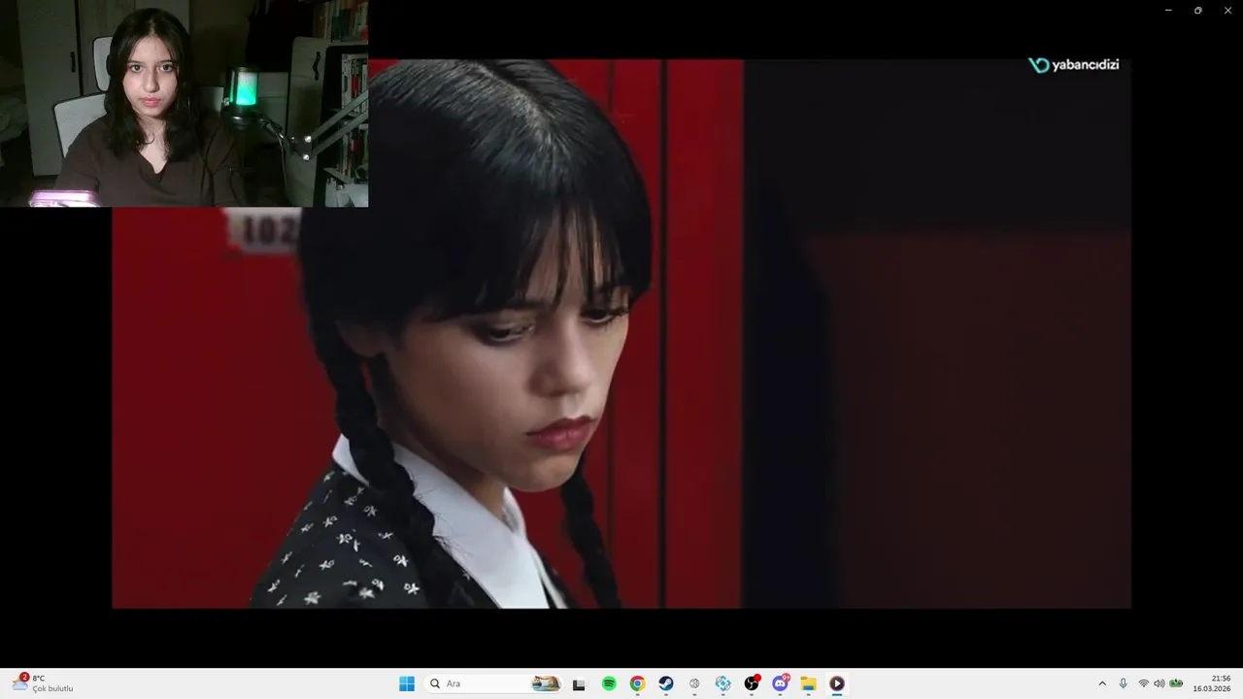Open the blue hexagon taskbar app
The height and width of the screenshot is (699, 1243).
(x=722, y=683)
